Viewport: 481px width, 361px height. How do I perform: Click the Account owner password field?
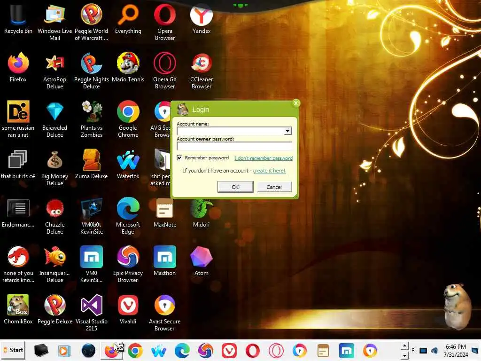[x=234, y=147]
